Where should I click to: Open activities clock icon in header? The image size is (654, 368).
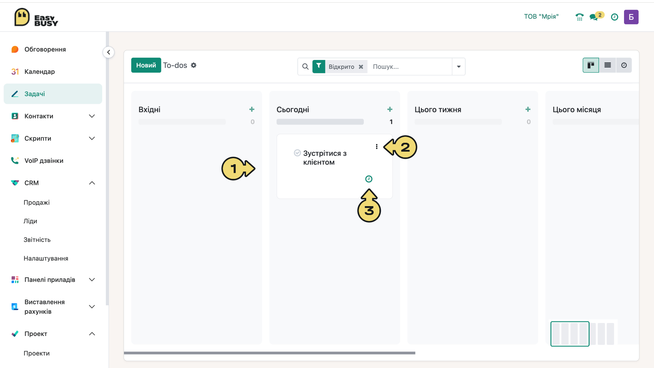[614, 17]
